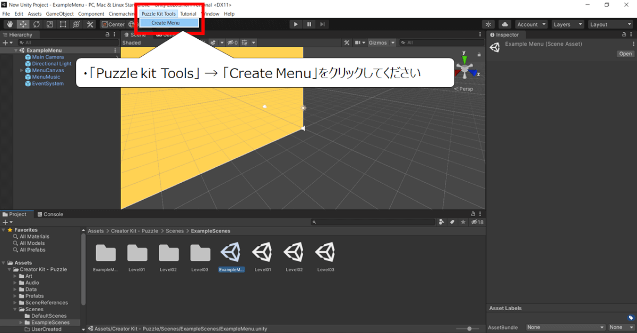The image size is (637, 333).
Task: Select EventSystem in Hierarchy
Action: (48, 83)
